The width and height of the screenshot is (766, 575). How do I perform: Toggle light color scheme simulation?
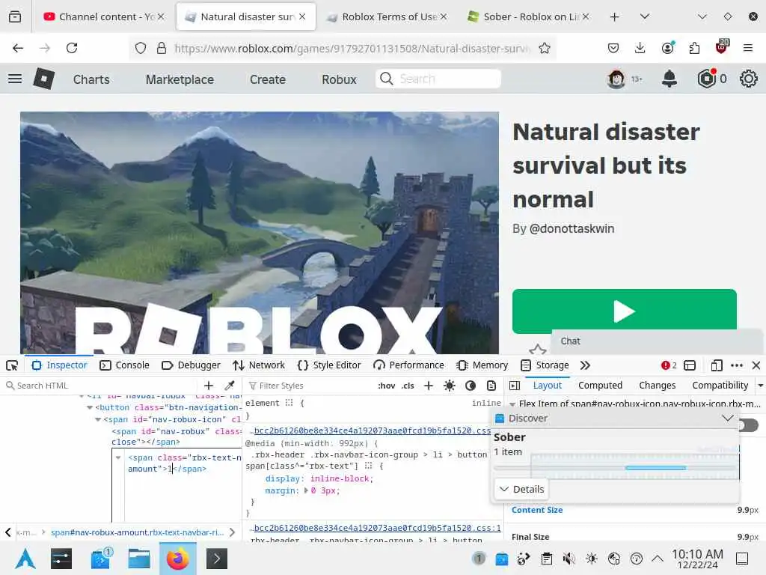[450, 386]
